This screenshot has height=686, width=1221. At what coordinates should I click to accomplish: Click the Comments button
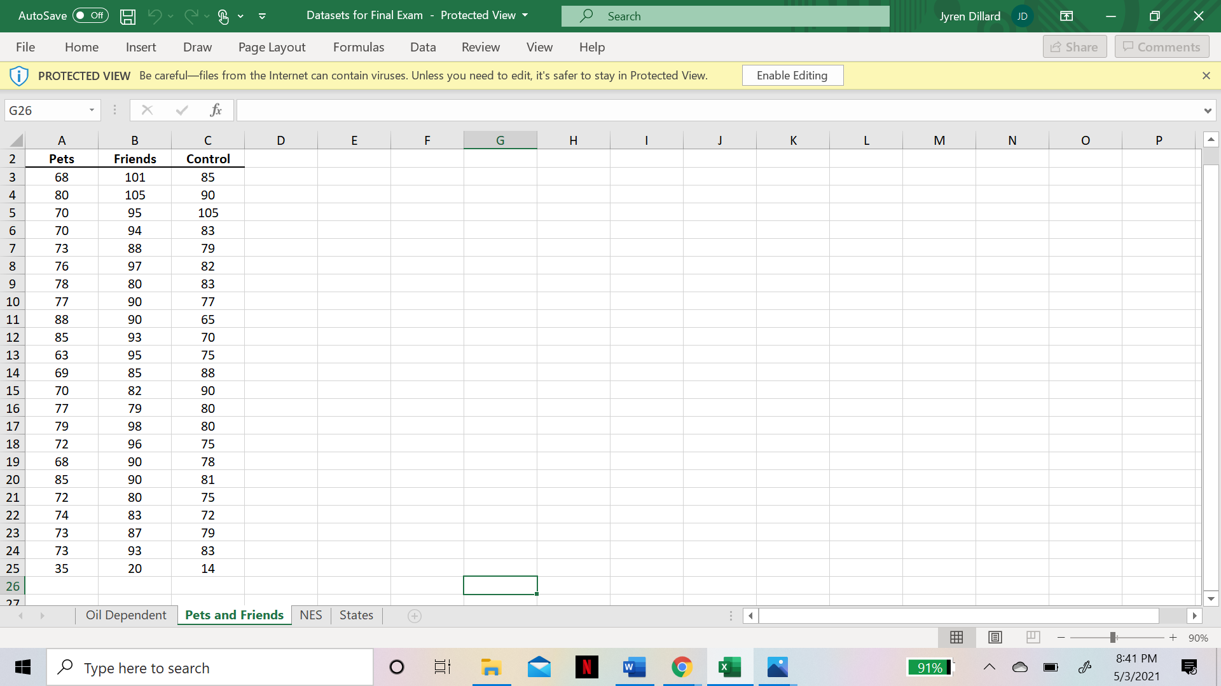[1162, 47]
